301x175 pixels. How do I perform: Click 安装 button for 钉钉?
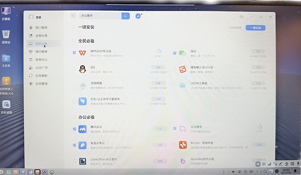tap(158, 99)
